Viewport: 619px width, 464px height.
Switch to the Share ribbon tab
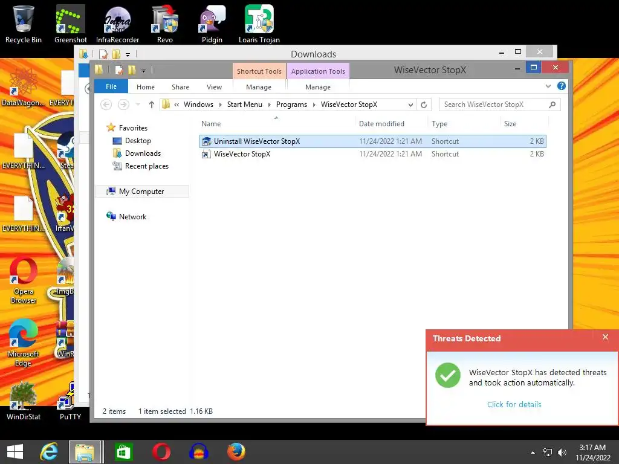tap(180, 87)
